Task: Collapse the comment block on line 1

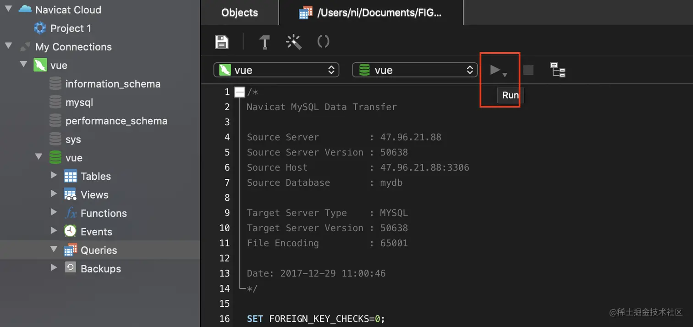Action: (240, 92)
